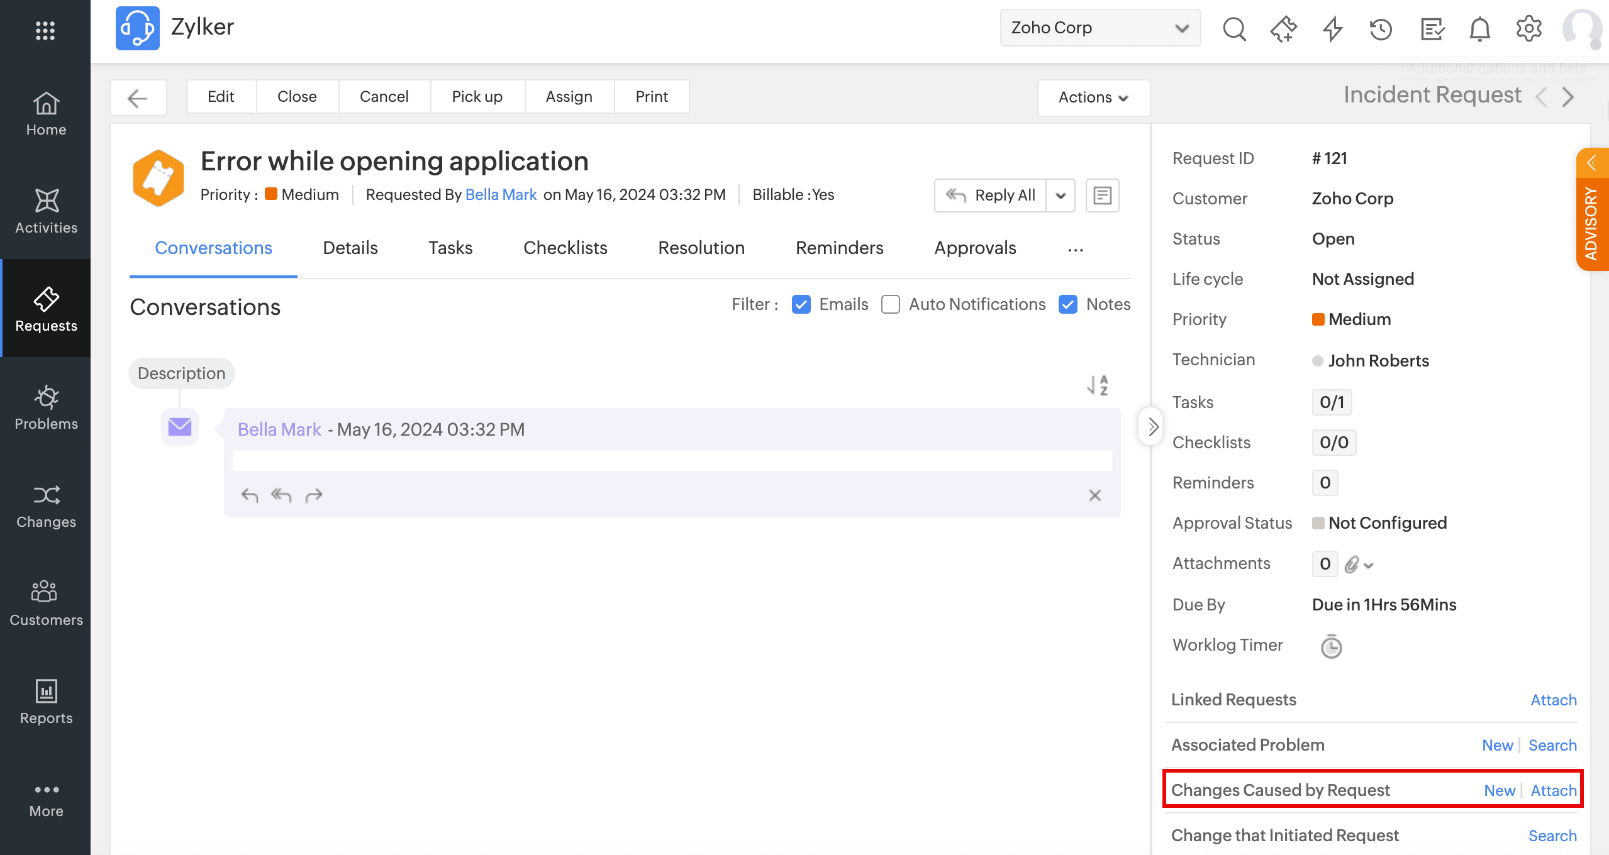Click the history clock icon in header
Screen dimensions: 1609x855
[x=1381, y=28]
